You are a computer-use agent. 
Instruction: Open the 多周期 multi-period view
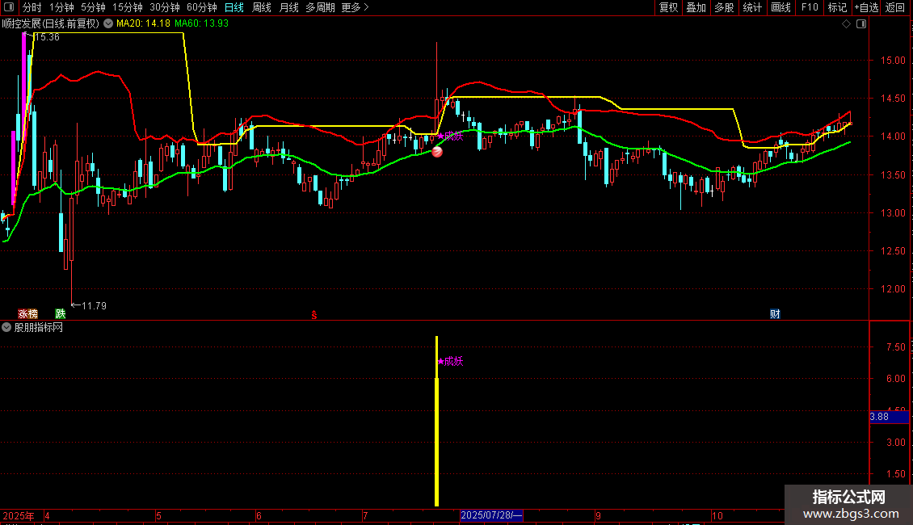(320, 7)
